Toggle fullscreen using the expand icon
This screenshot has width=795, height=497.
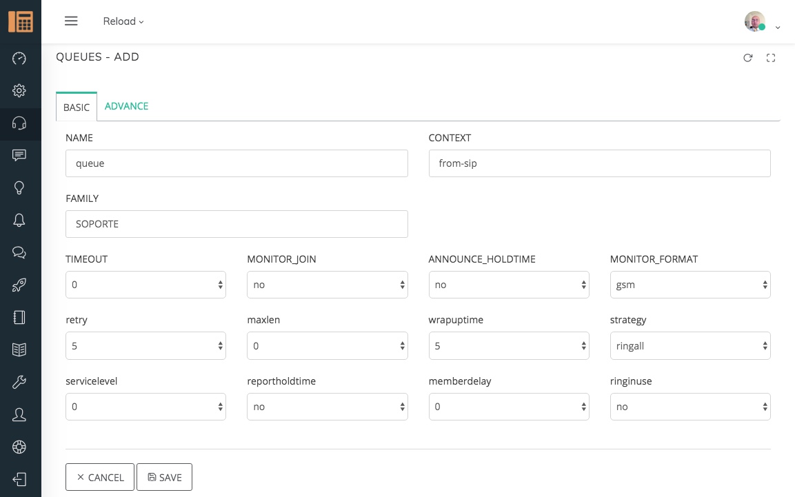click(x=771, y=58)
